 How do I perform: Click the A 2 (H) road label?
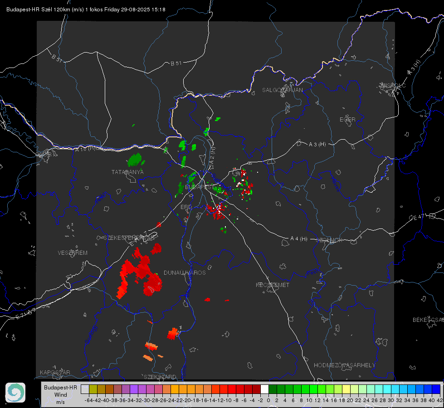[212, 155]
